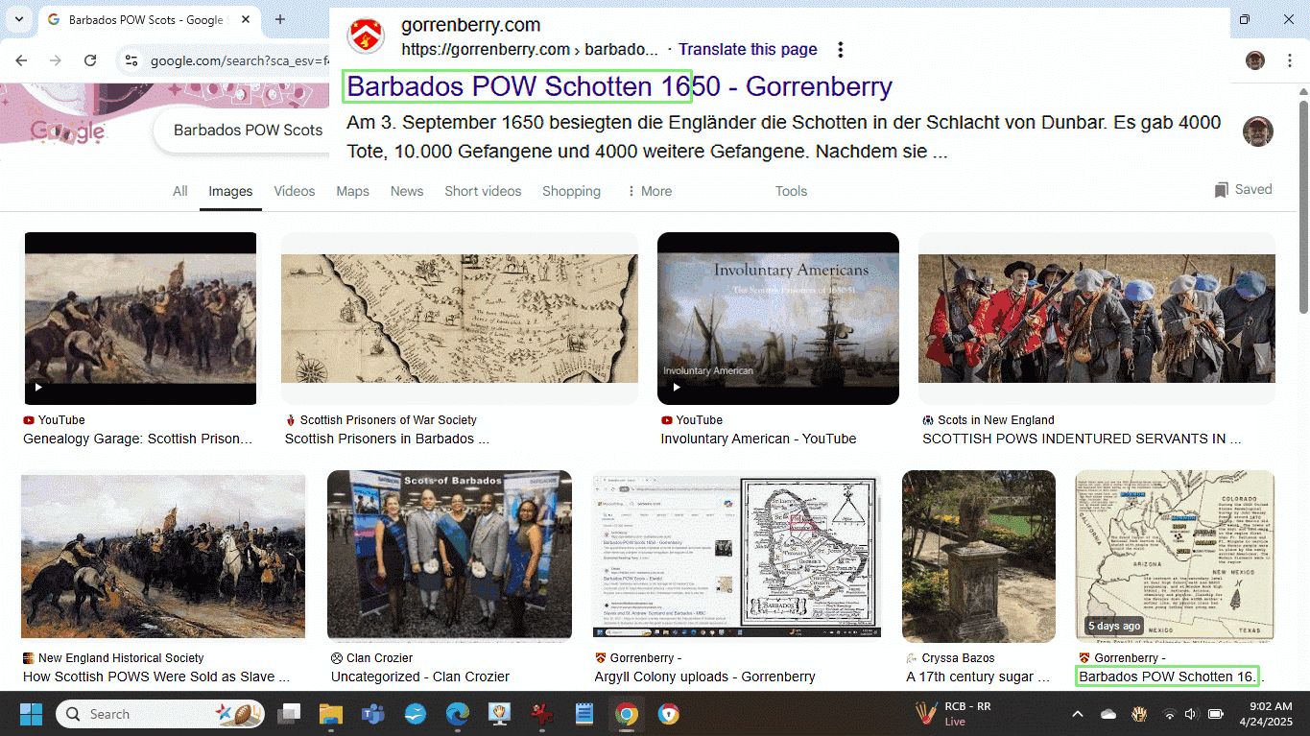
Task: Click the gorrenberry.com site favicon
Action: click(366, 36)
